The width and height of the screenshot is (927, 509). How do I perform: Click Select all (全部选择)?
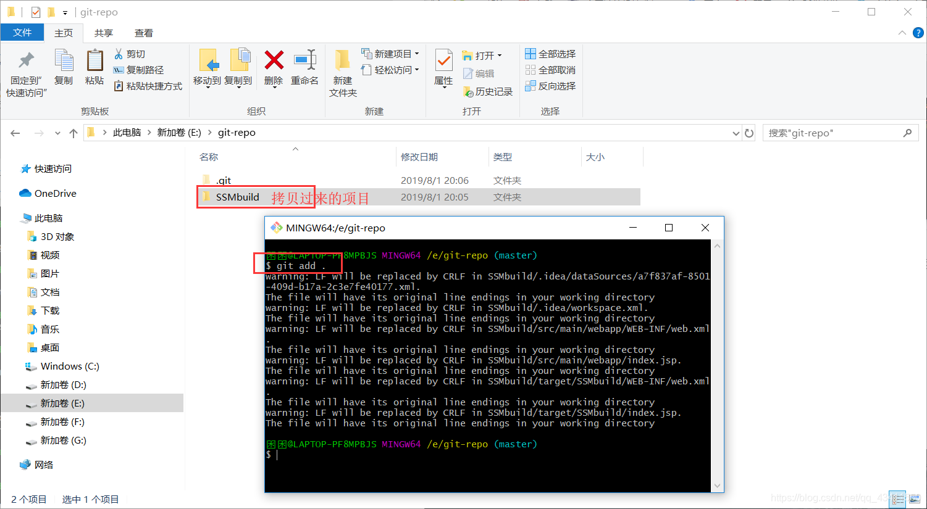coord(550,54)
